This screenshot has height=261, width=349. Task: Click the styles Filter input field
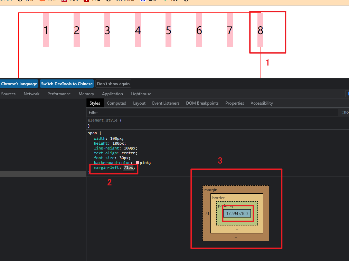213,113
